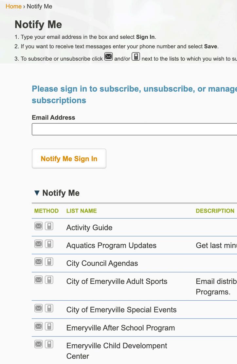
Task: Subscribe by email to Aquatics Program Updates
Action: 39,244
